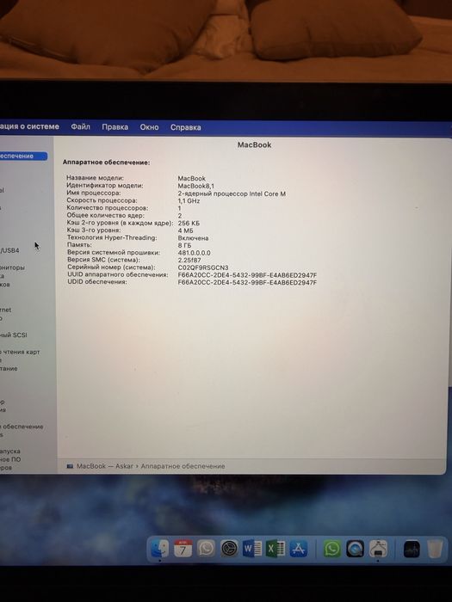This screenshot has height=602, width=452.
Task: Click the '256 КБ' L2 cache value
Action: (x=189, y=223)
